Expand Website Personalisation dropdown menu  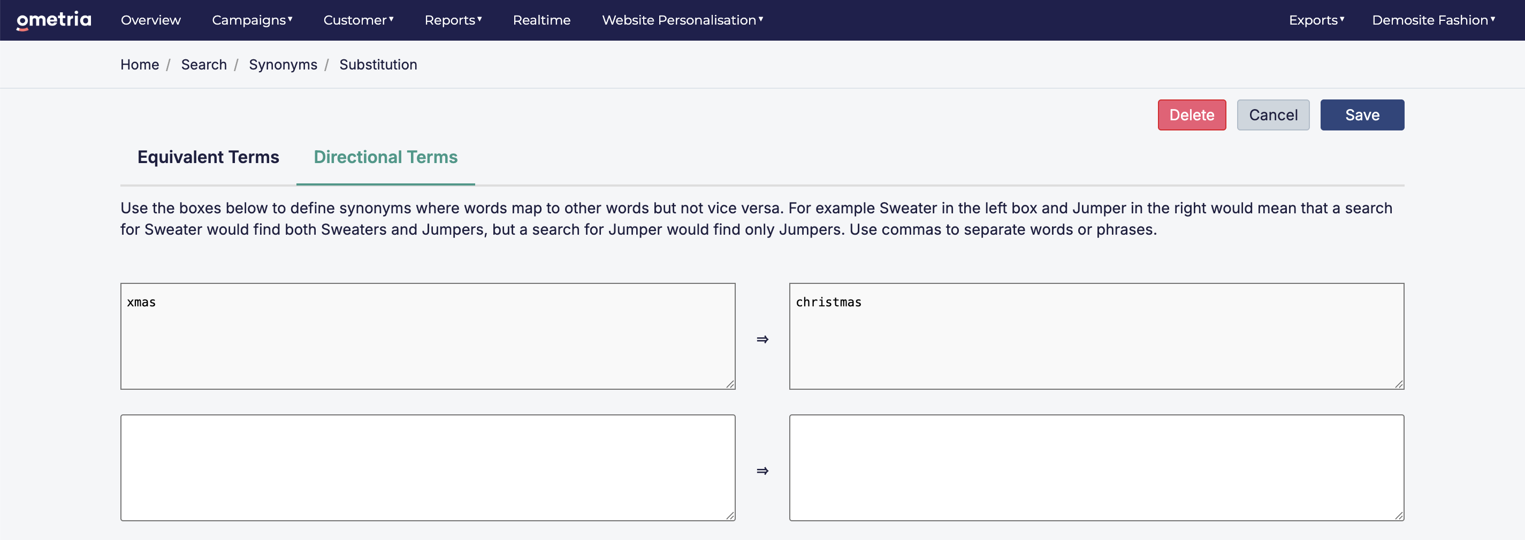(682, 20)
